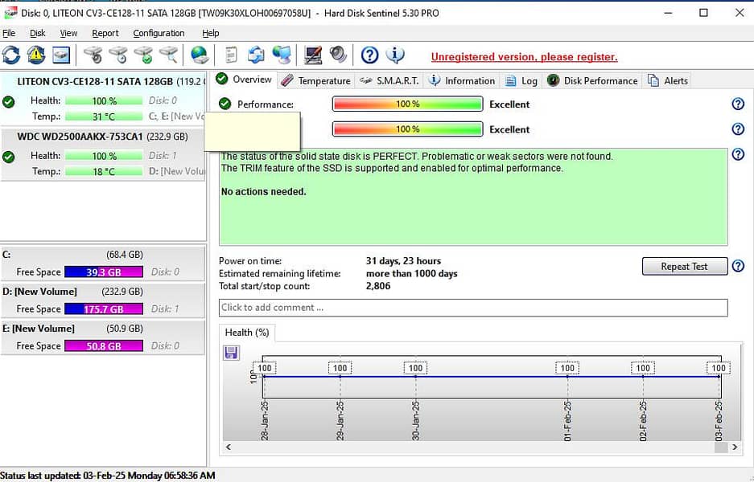Click the Refresh disk status toolbar icon
754x482 pixels.
[11, 55]
